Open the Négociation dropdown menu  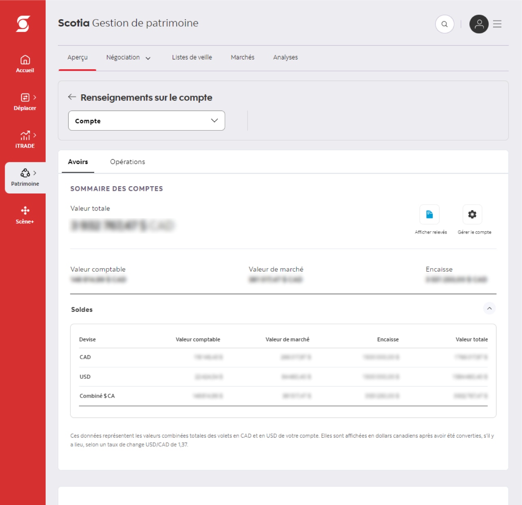tap(128, 58)
